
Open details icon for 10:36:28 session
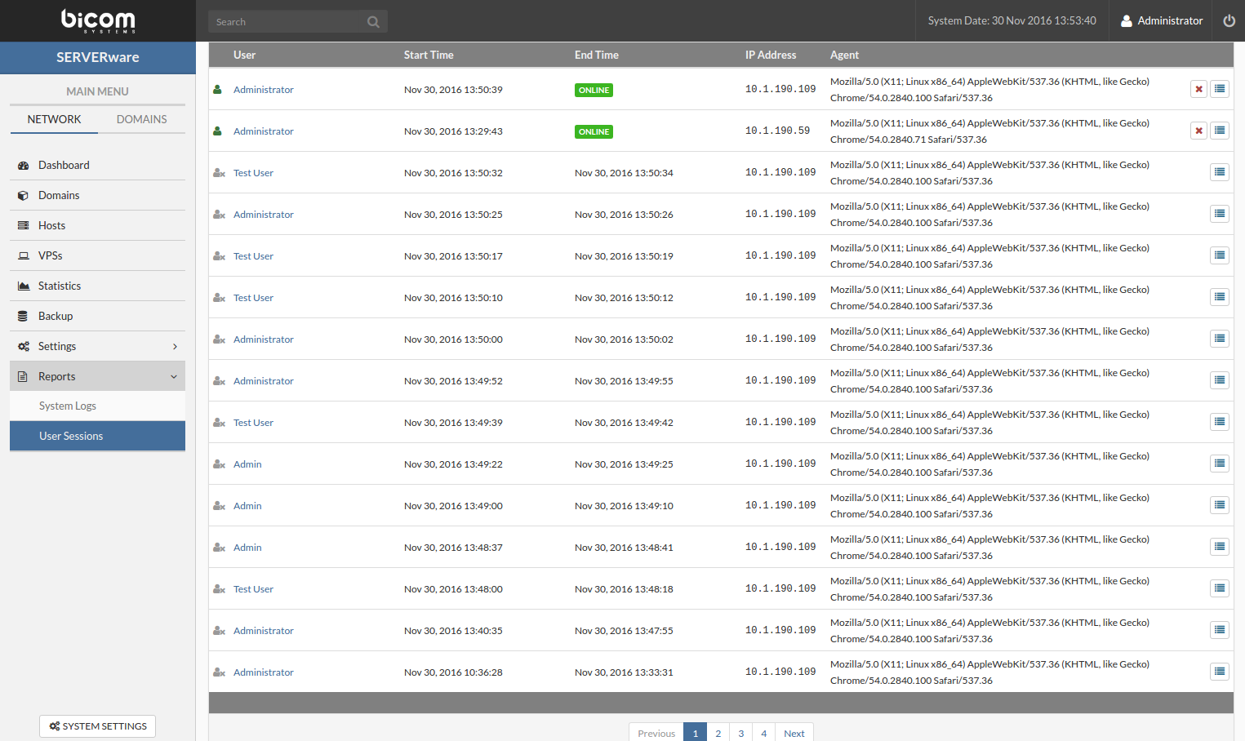pyautogui.click(x=1219, y=672)
